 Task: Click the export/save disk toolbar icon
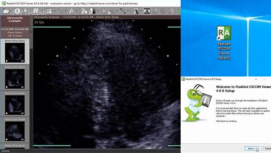pyautogui.click(x=36, y=11)
